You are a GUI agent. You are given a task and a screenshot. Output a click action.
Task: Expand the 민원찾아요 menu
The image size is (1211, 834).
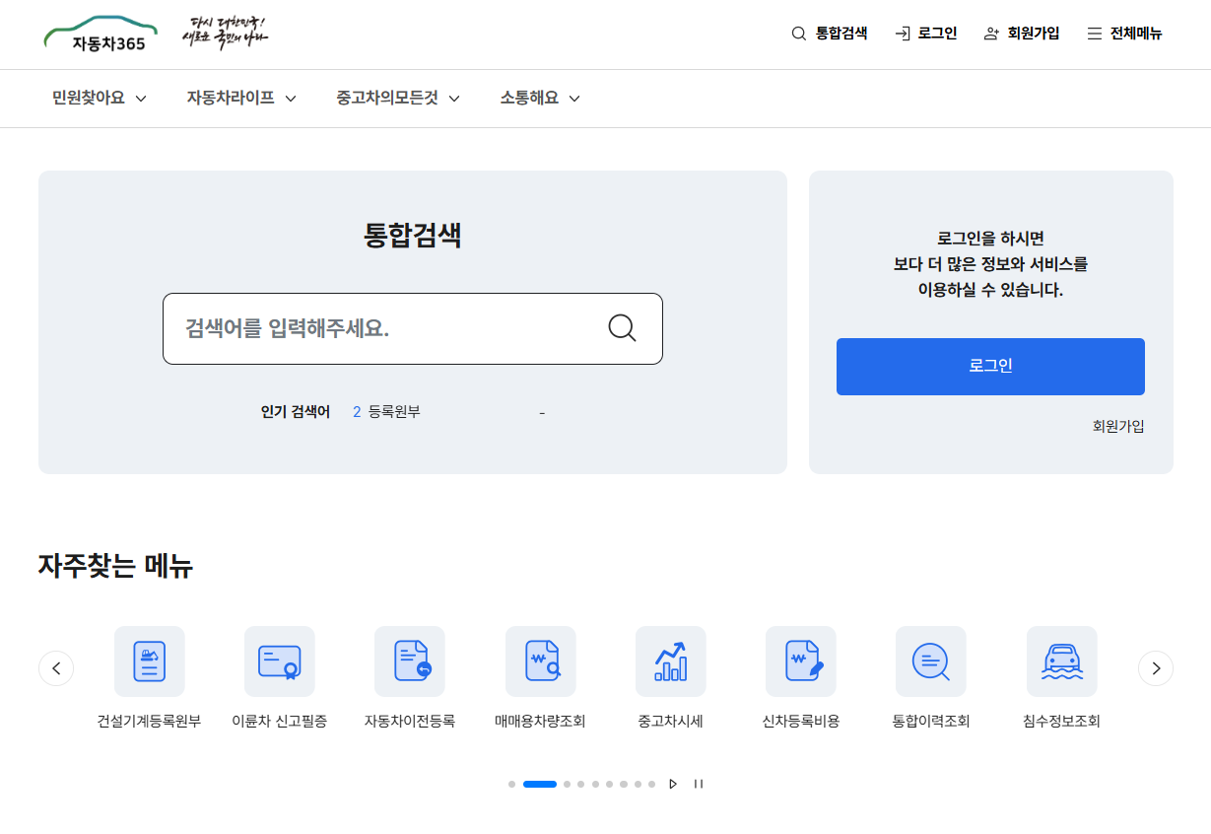(x=100, y=99)
